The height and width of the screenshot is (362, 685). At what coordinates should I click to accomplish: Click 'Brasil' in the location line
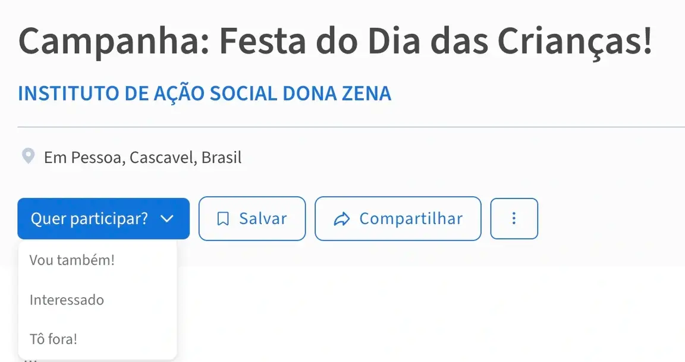[221, 158]
